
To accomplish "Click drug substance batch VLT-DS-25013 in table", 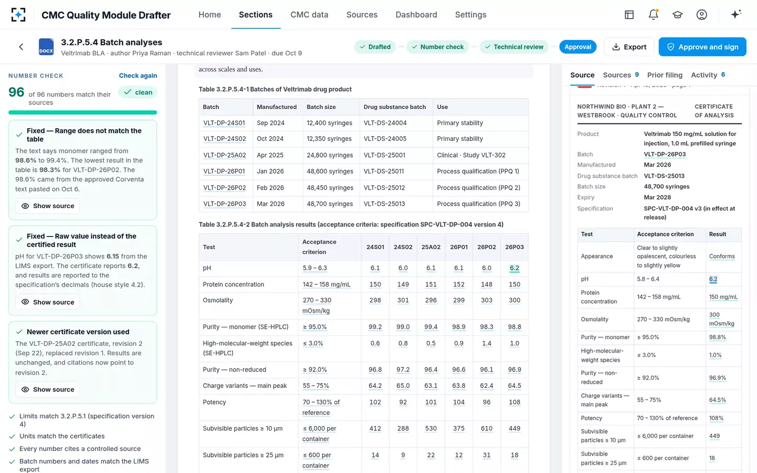I will click(x=384, y=204).
